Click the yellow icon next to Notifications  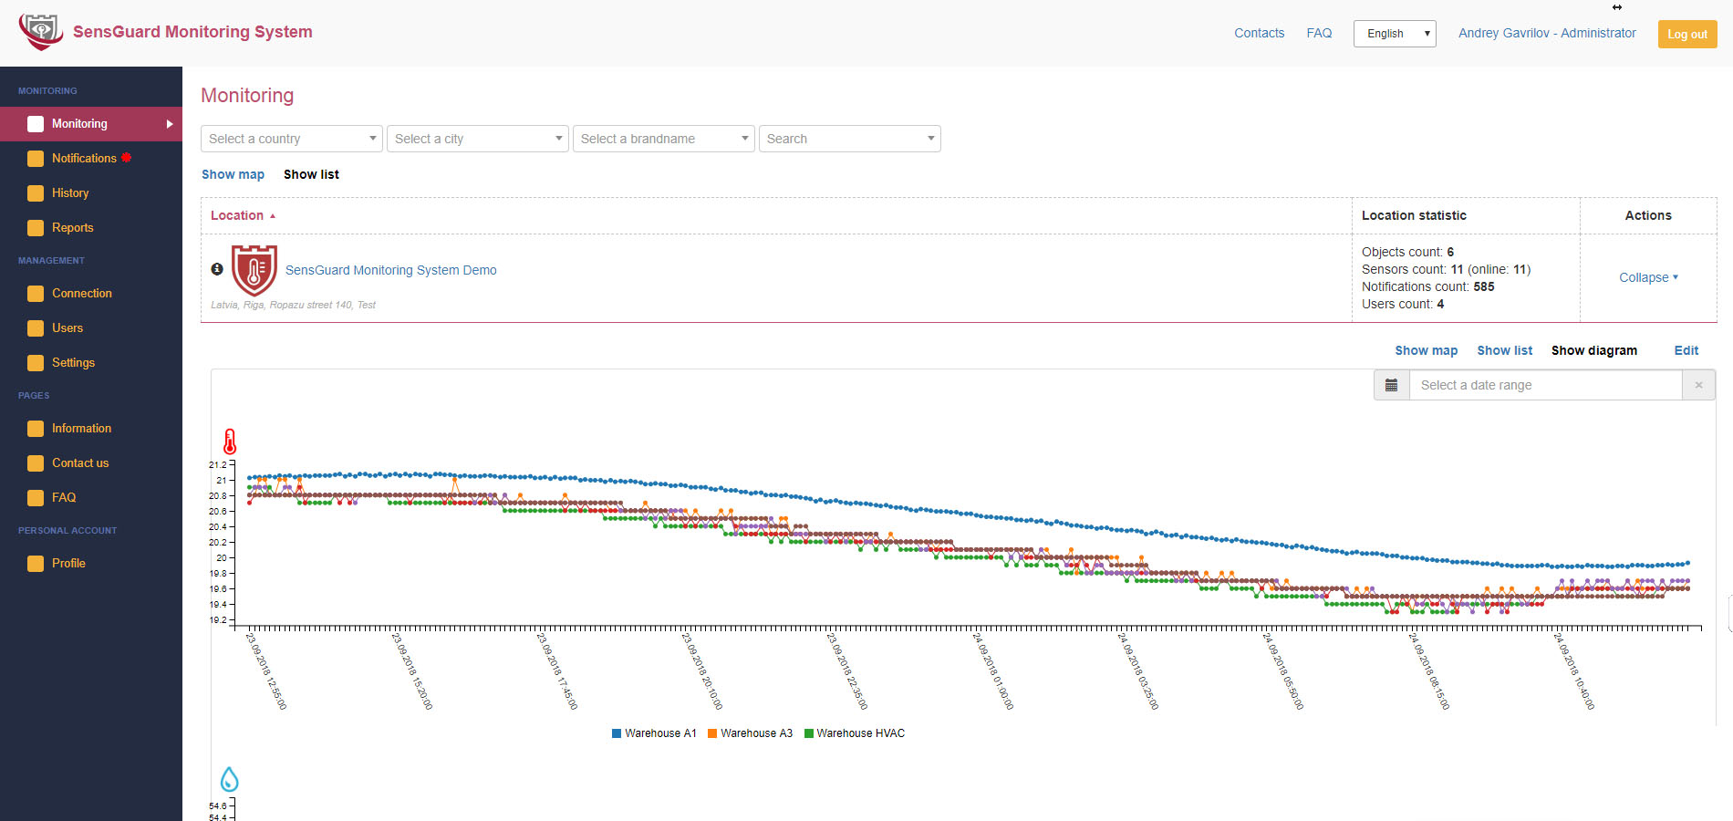36,159
